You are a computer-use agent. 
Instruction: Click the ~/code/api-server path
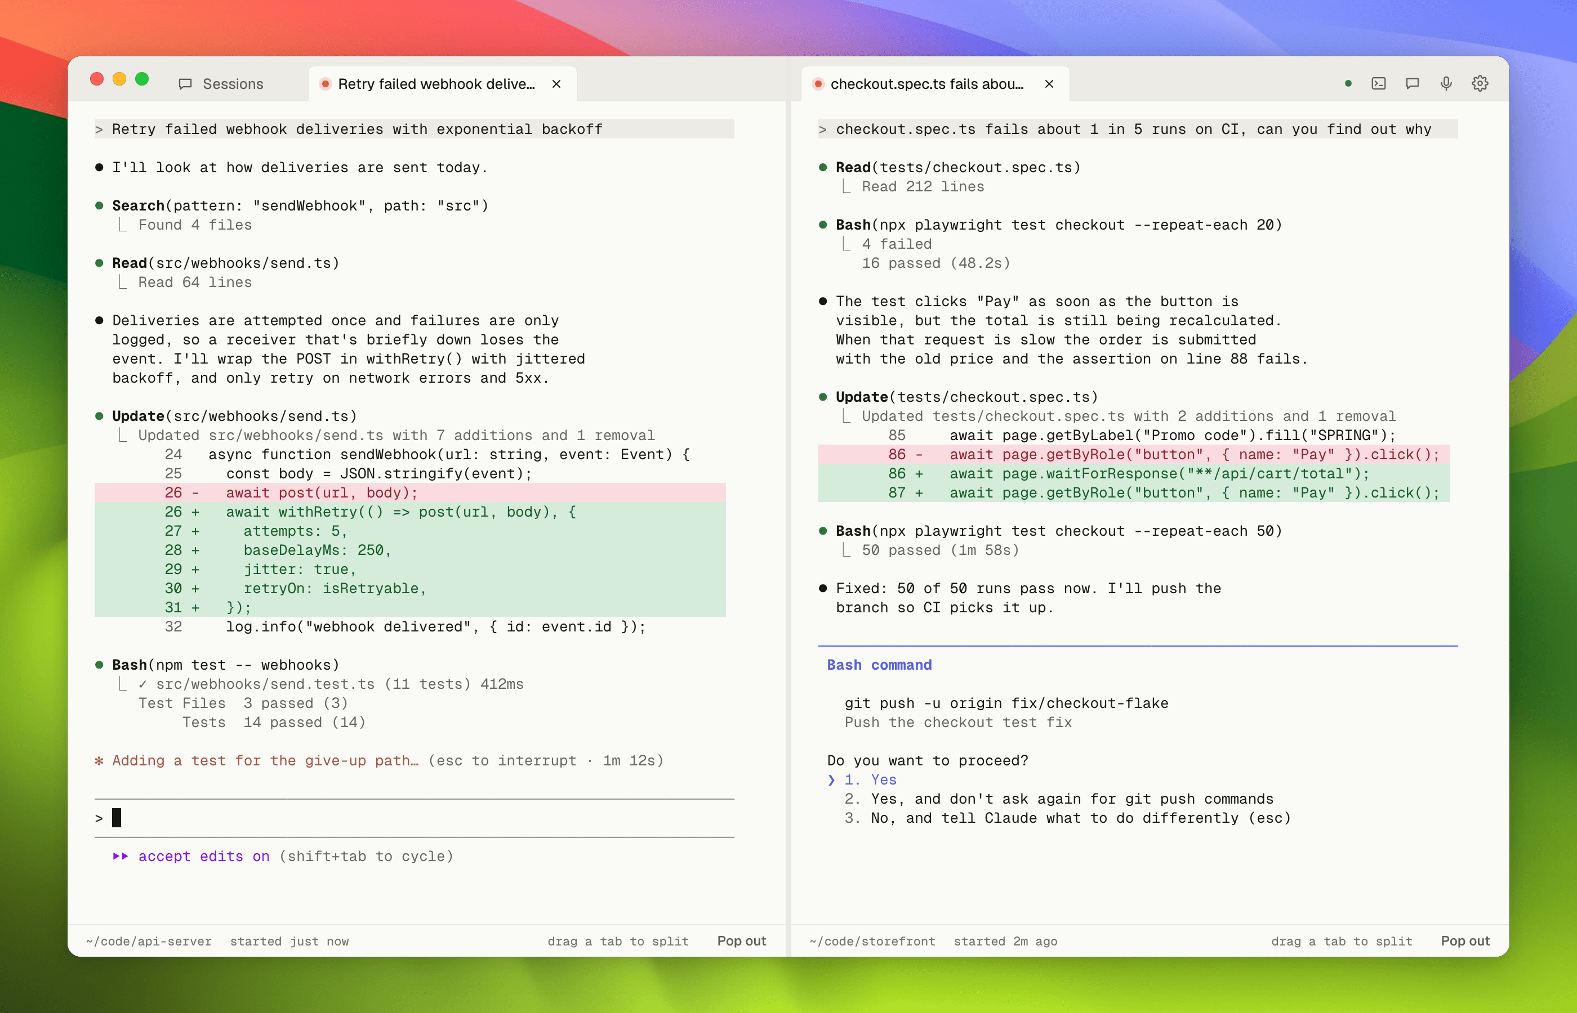tap(149, 942)
